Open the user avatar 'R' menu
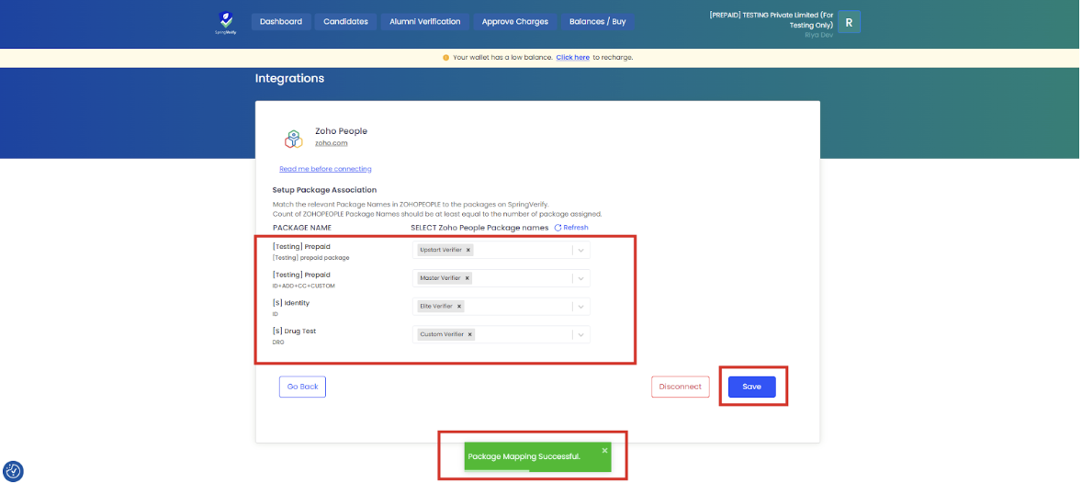This screenshot has height=494, width=1082. (x=849, y=22)
